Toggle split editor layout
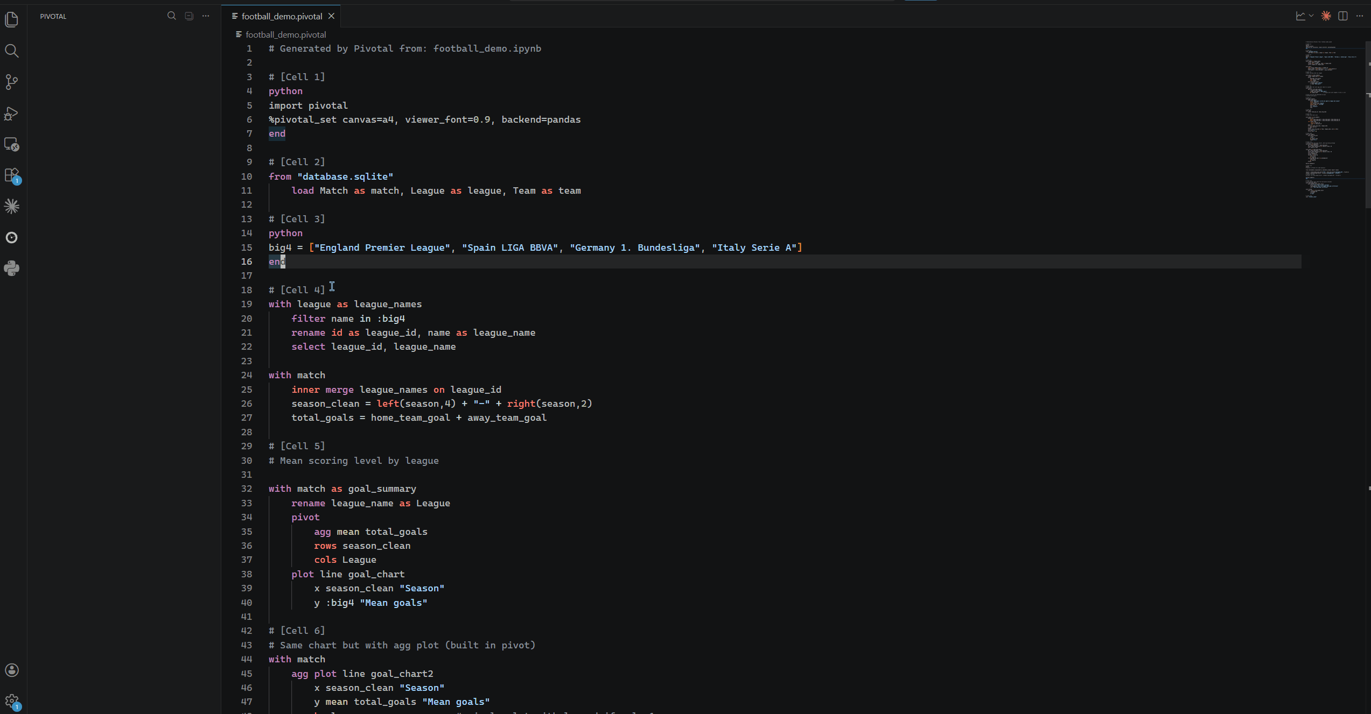The image size is (1371, 714). [1343, 16]
